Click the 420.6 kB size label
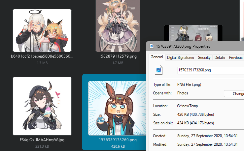The width and height of the screenshot is (244, 151). (x=118, y=146)
